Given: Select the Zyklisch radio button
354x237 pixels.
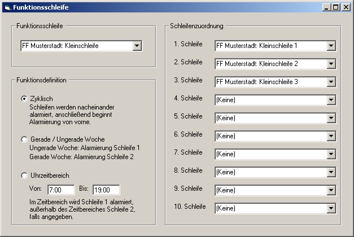Looking at the screenshot, I should 24,99.
